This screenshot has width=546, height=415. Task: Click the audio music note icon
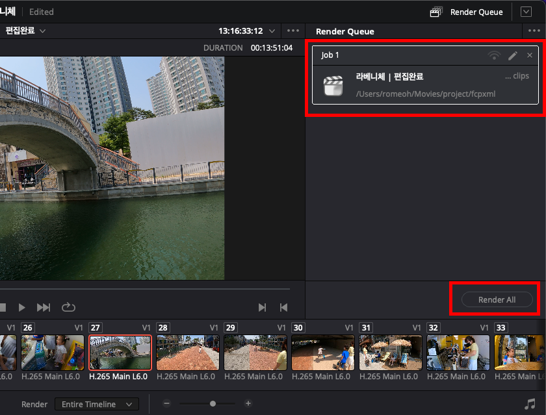[530, 404]
